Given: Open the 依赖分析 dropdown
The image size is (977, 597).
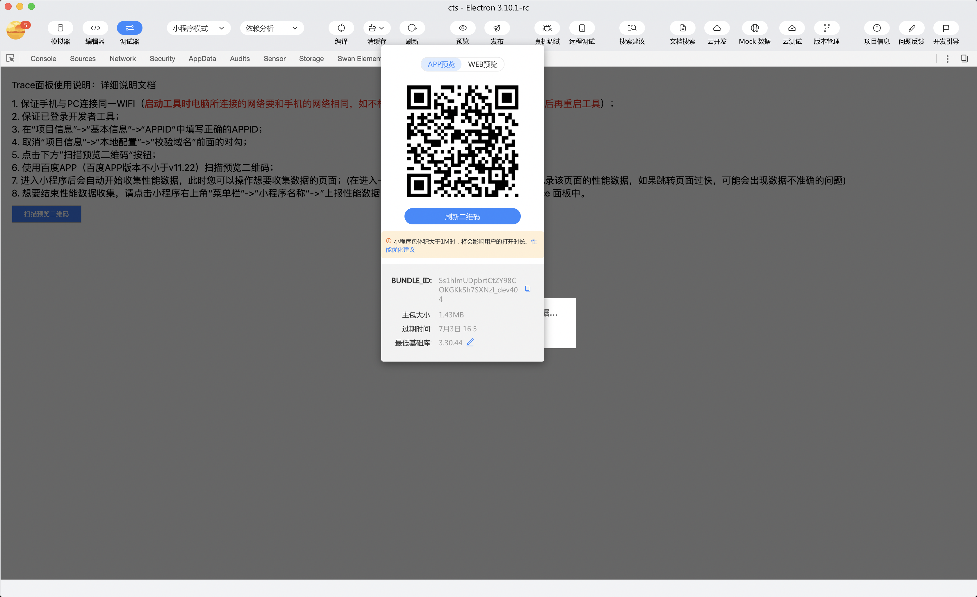Looking at the screenshot, I should point(272,28).
